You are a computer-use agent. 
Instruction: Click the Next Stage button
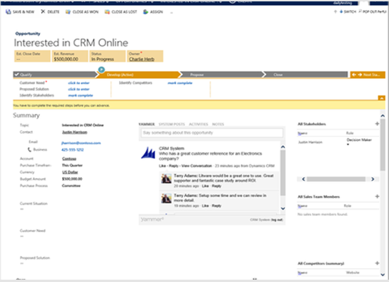click(x=368, y=75)
